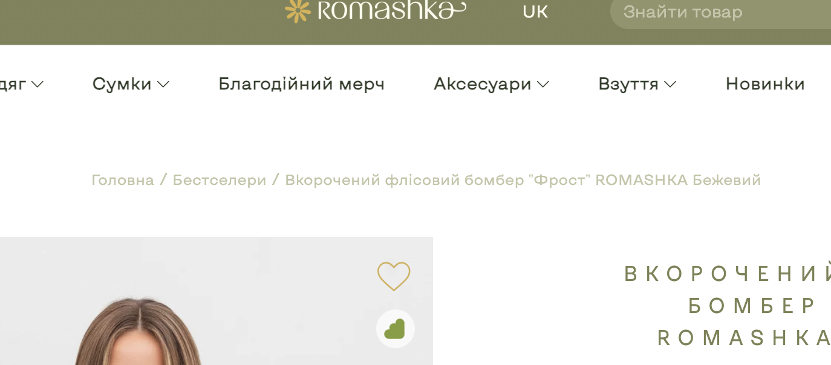Open homepage via the Romashka wordmark
Screen dimensions: 831x365
(x=392, y=10)
